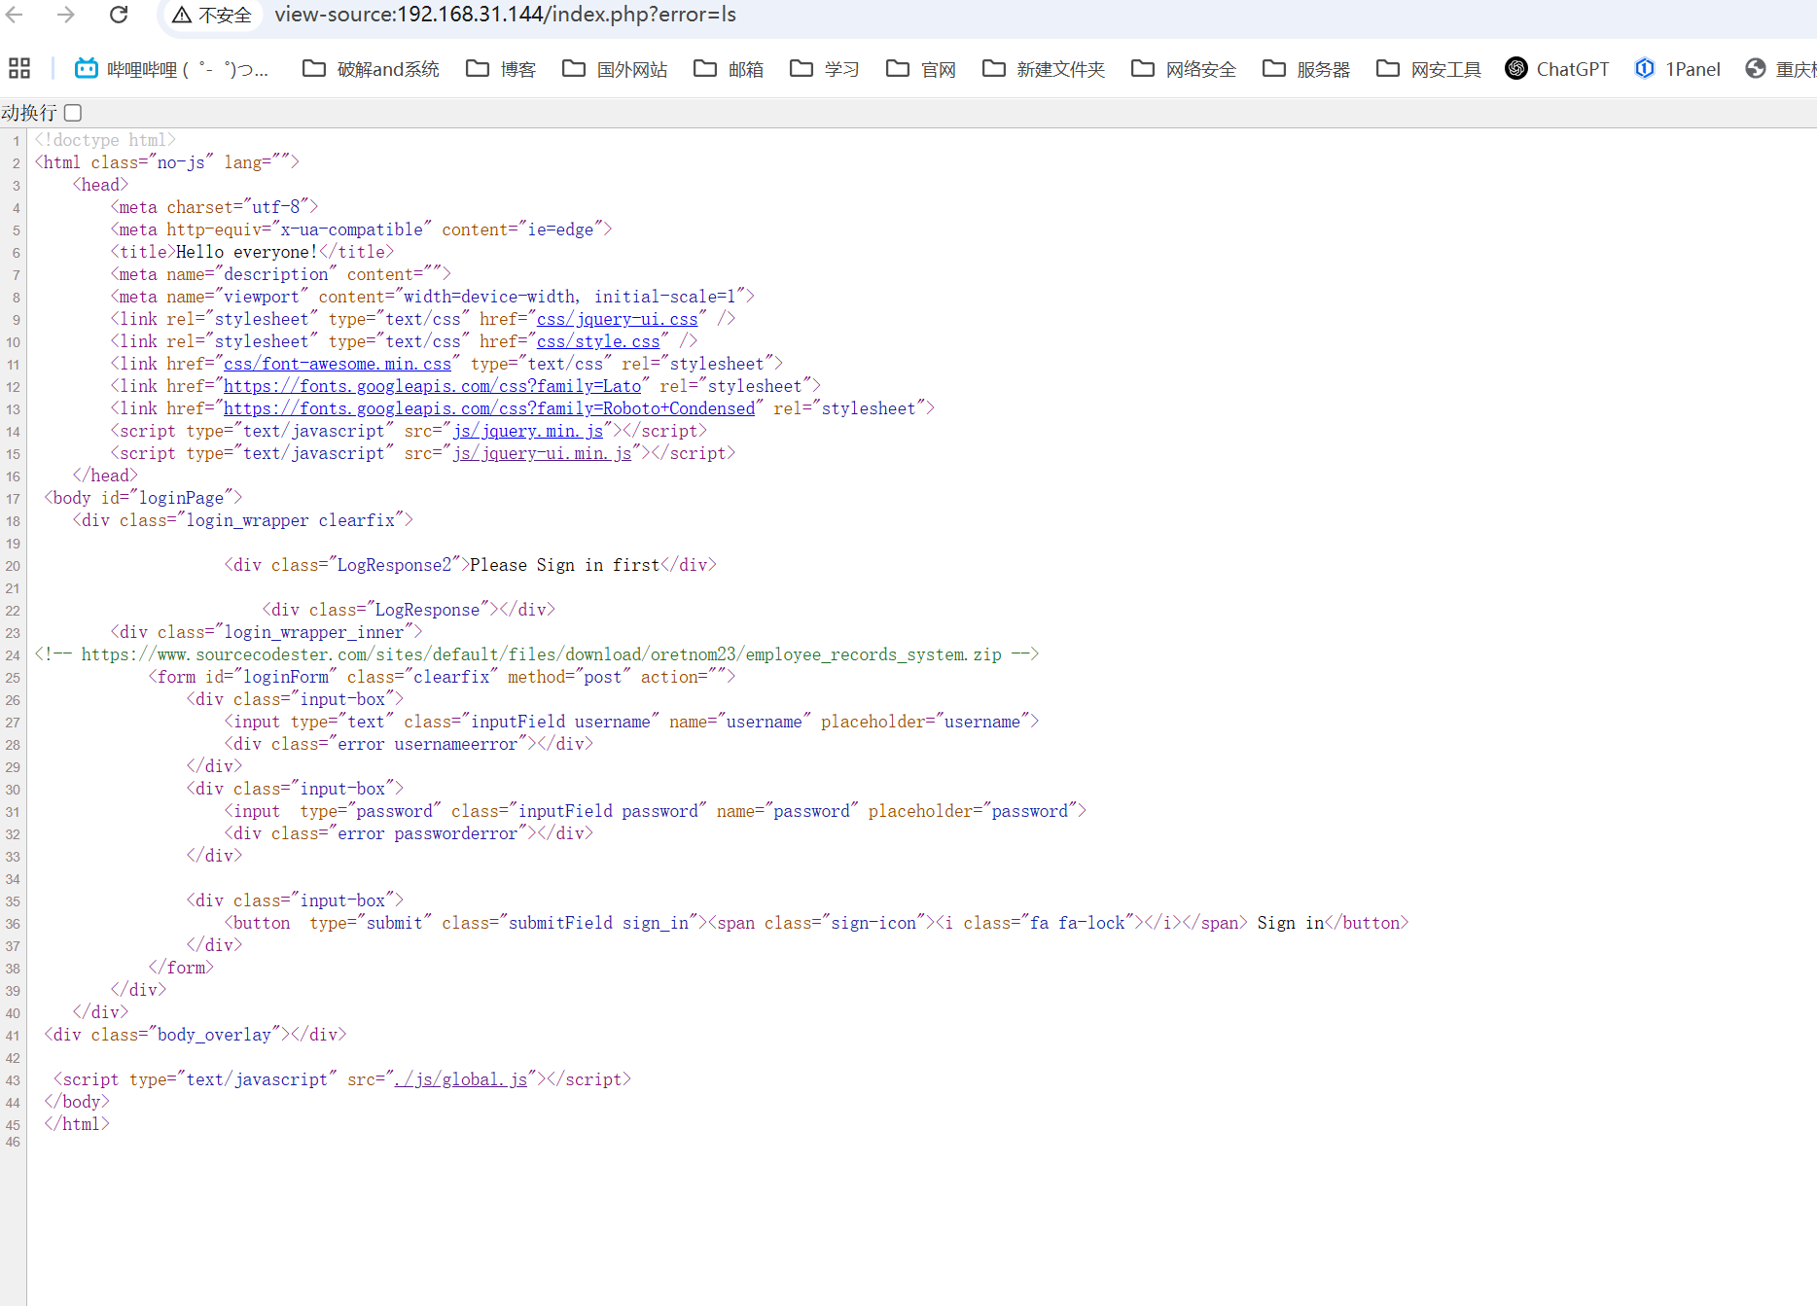The height and width of the screenshot is (1306, 1817).
Task: Click the body_overlay div line
Action: pyautogui.click(x=195, y=1035)
